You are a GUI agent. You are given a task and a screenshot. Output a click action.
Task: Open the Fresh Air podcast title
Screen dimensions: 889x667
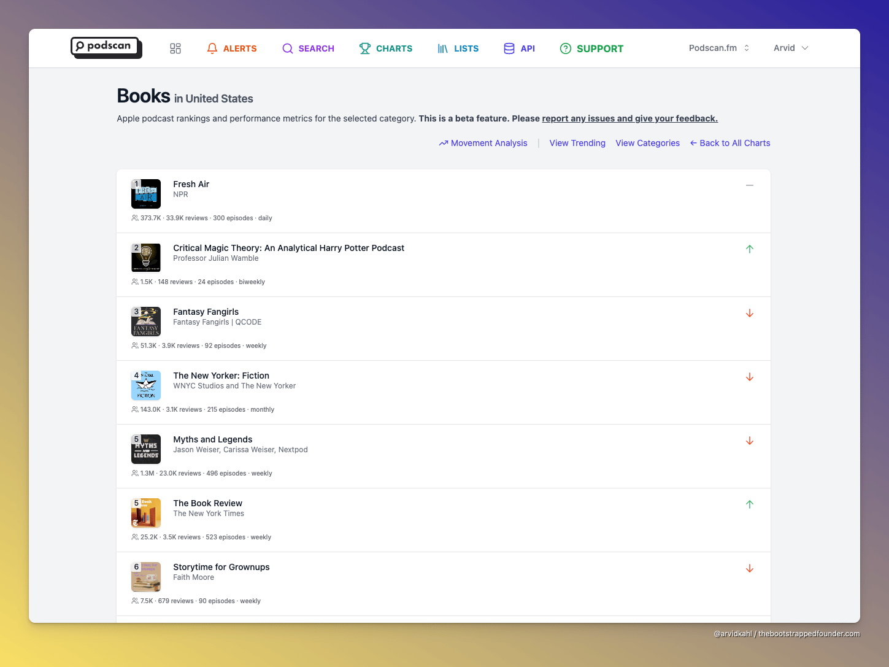(x=191, y=184)
